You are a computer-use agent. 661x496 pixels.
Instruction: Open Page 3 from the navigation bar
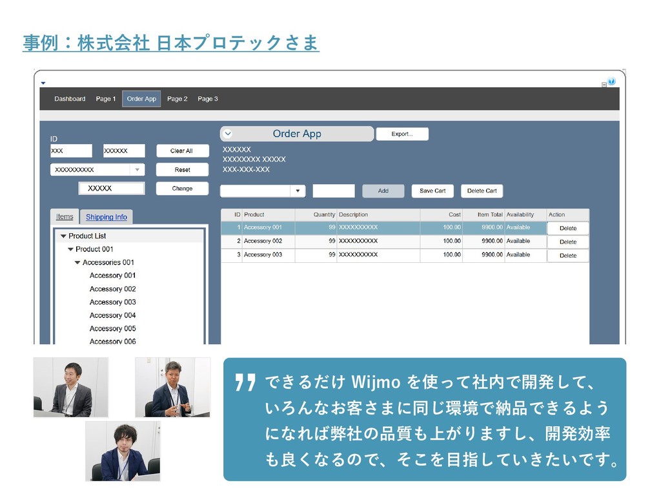207,99
